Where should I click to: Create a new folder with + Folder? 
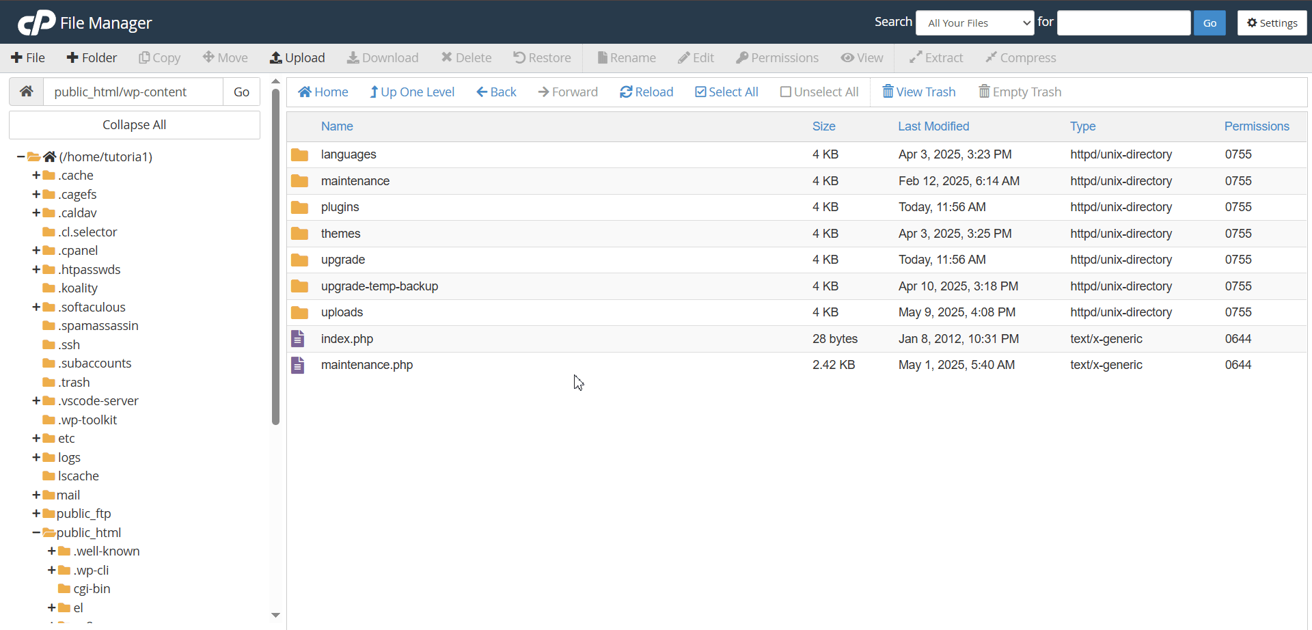point(92,58)
